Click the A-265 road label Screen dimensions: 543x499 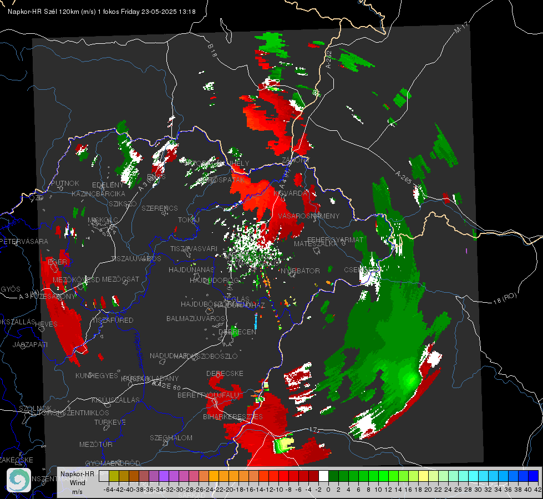403,177
